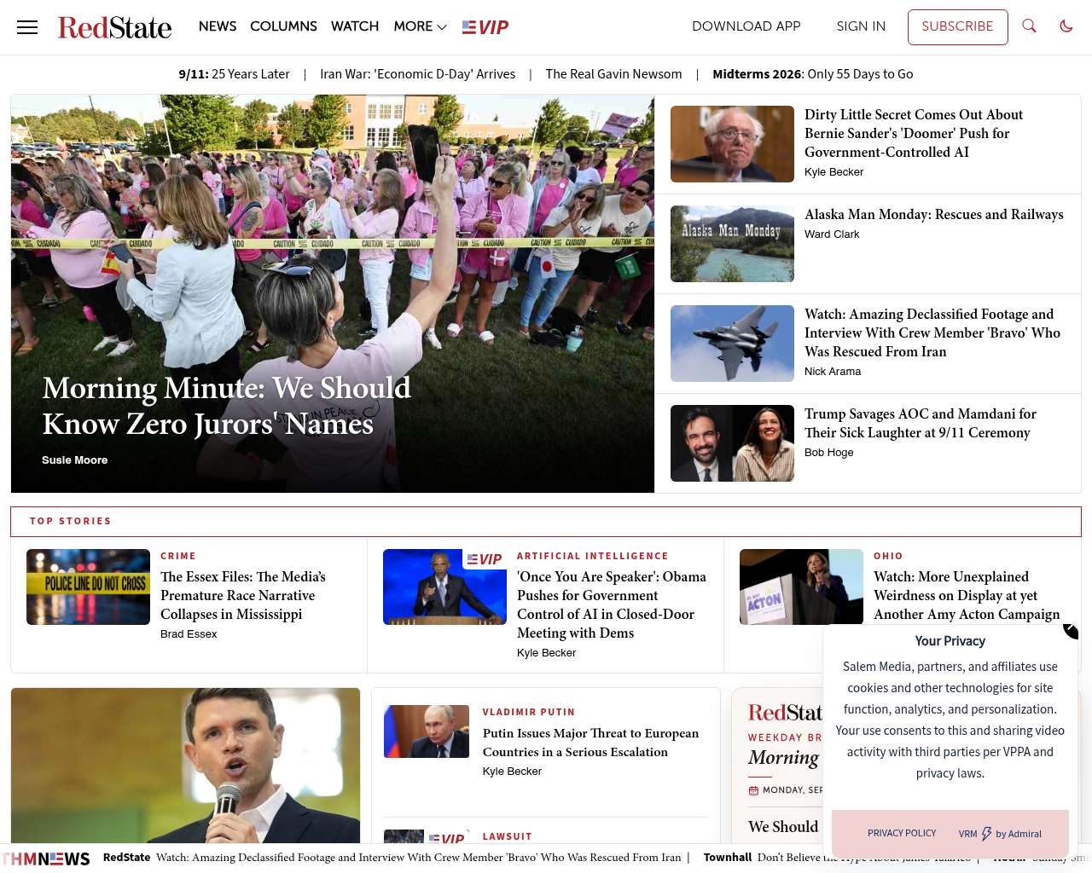This screenshot has height=873, width=1092.
Task: Close the Your Privacy popup
Action: pyautogui.click(x=1071, y=631)
